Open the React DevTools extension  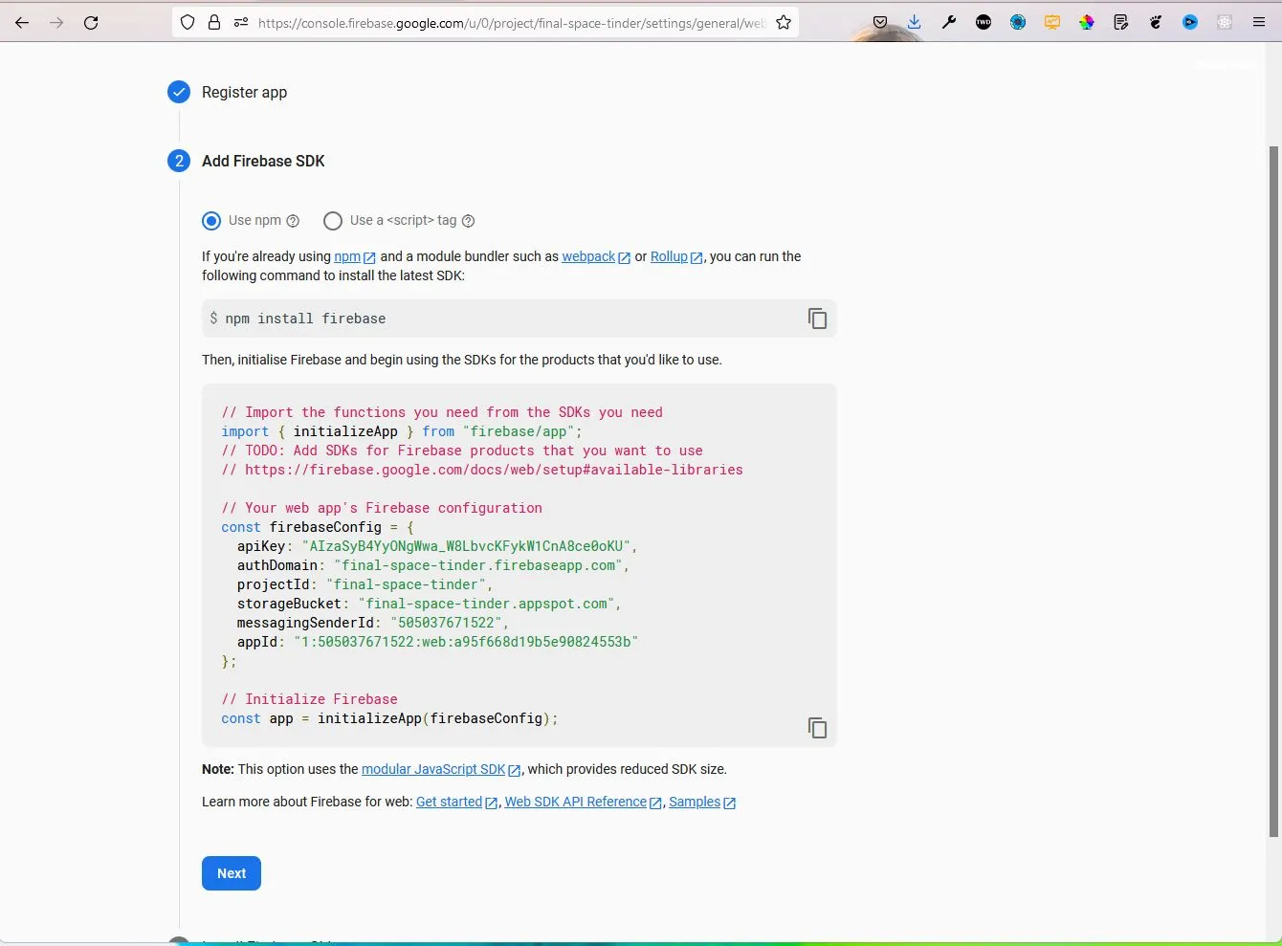1225,22
